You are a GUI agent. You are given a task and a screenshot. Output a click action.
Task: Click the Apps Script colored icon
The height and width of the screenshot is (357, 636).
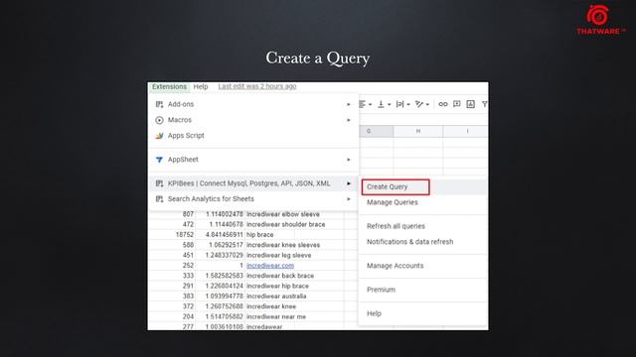159,136
